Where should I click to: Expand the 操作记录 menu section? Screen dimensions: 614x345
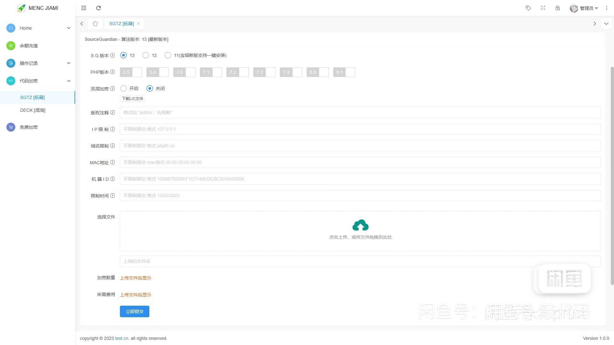coord(69,63)
